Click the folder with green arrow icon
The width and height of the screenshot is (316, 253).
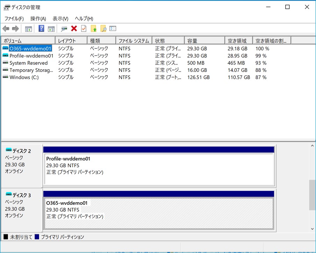(93, 29)
